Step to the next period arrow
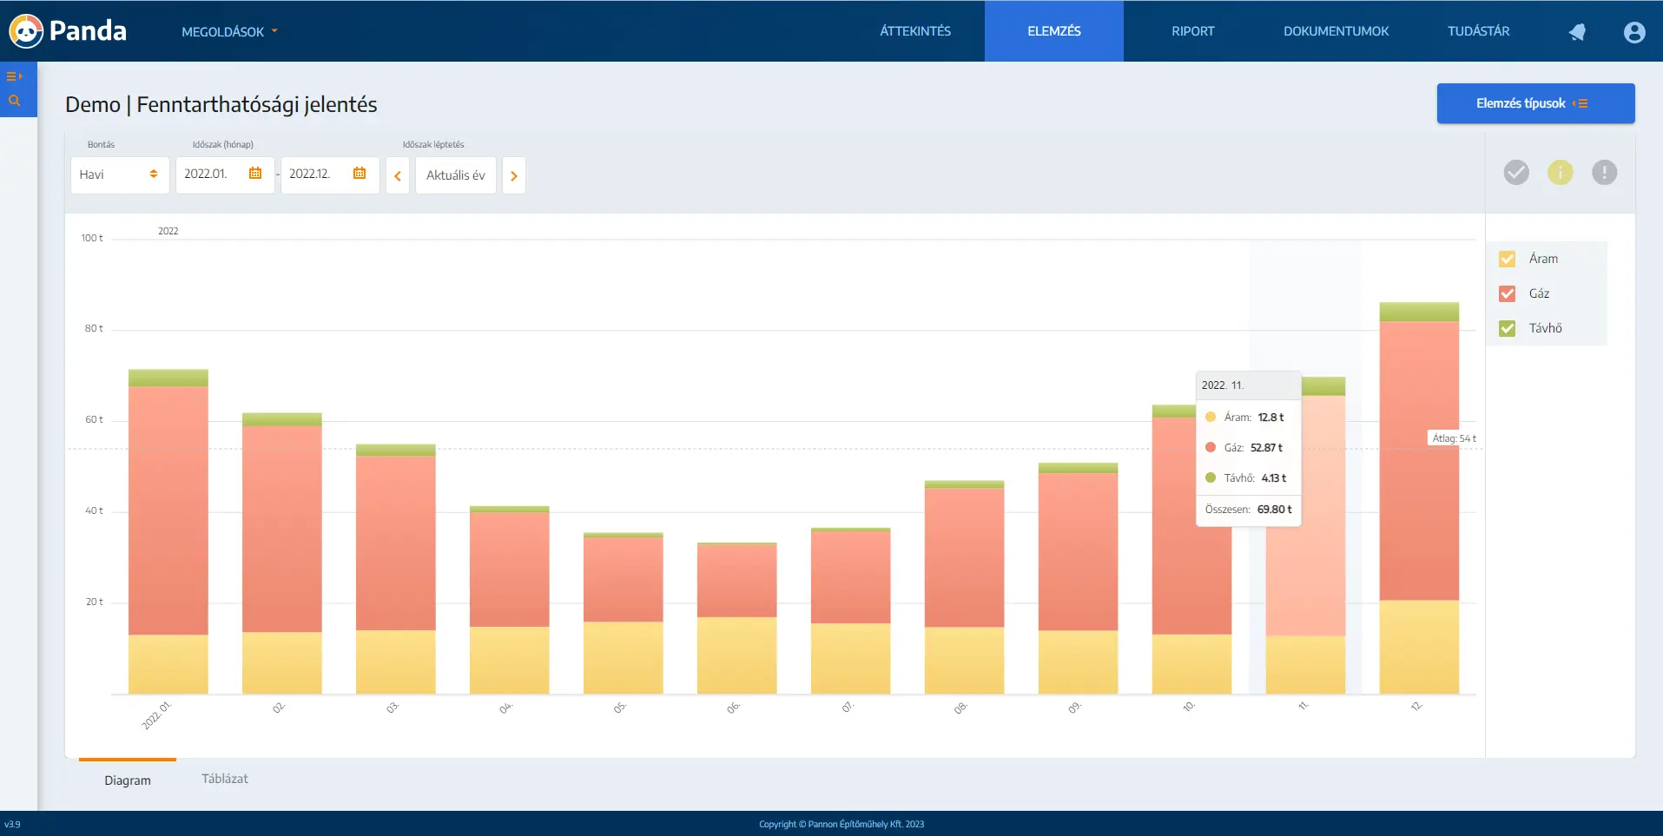 (x=513, y=175)
